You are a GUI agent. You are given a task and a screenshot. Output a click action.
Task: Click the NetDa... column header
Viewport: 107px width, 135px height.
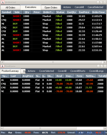91,76
